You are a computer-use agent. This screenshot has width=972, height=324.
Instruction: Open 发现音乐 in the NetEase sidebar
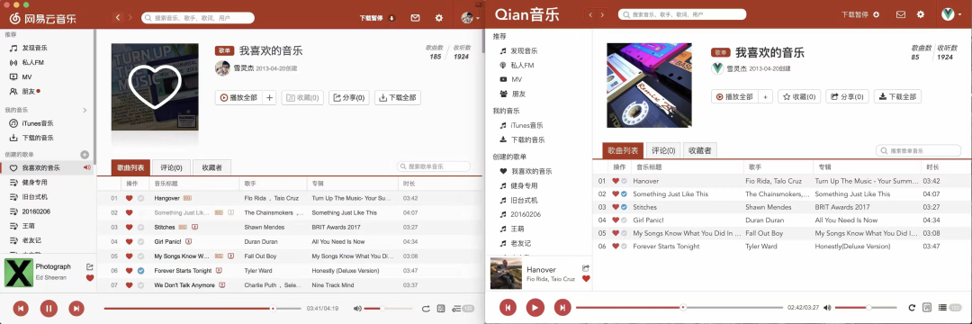[x=29, y=48]
